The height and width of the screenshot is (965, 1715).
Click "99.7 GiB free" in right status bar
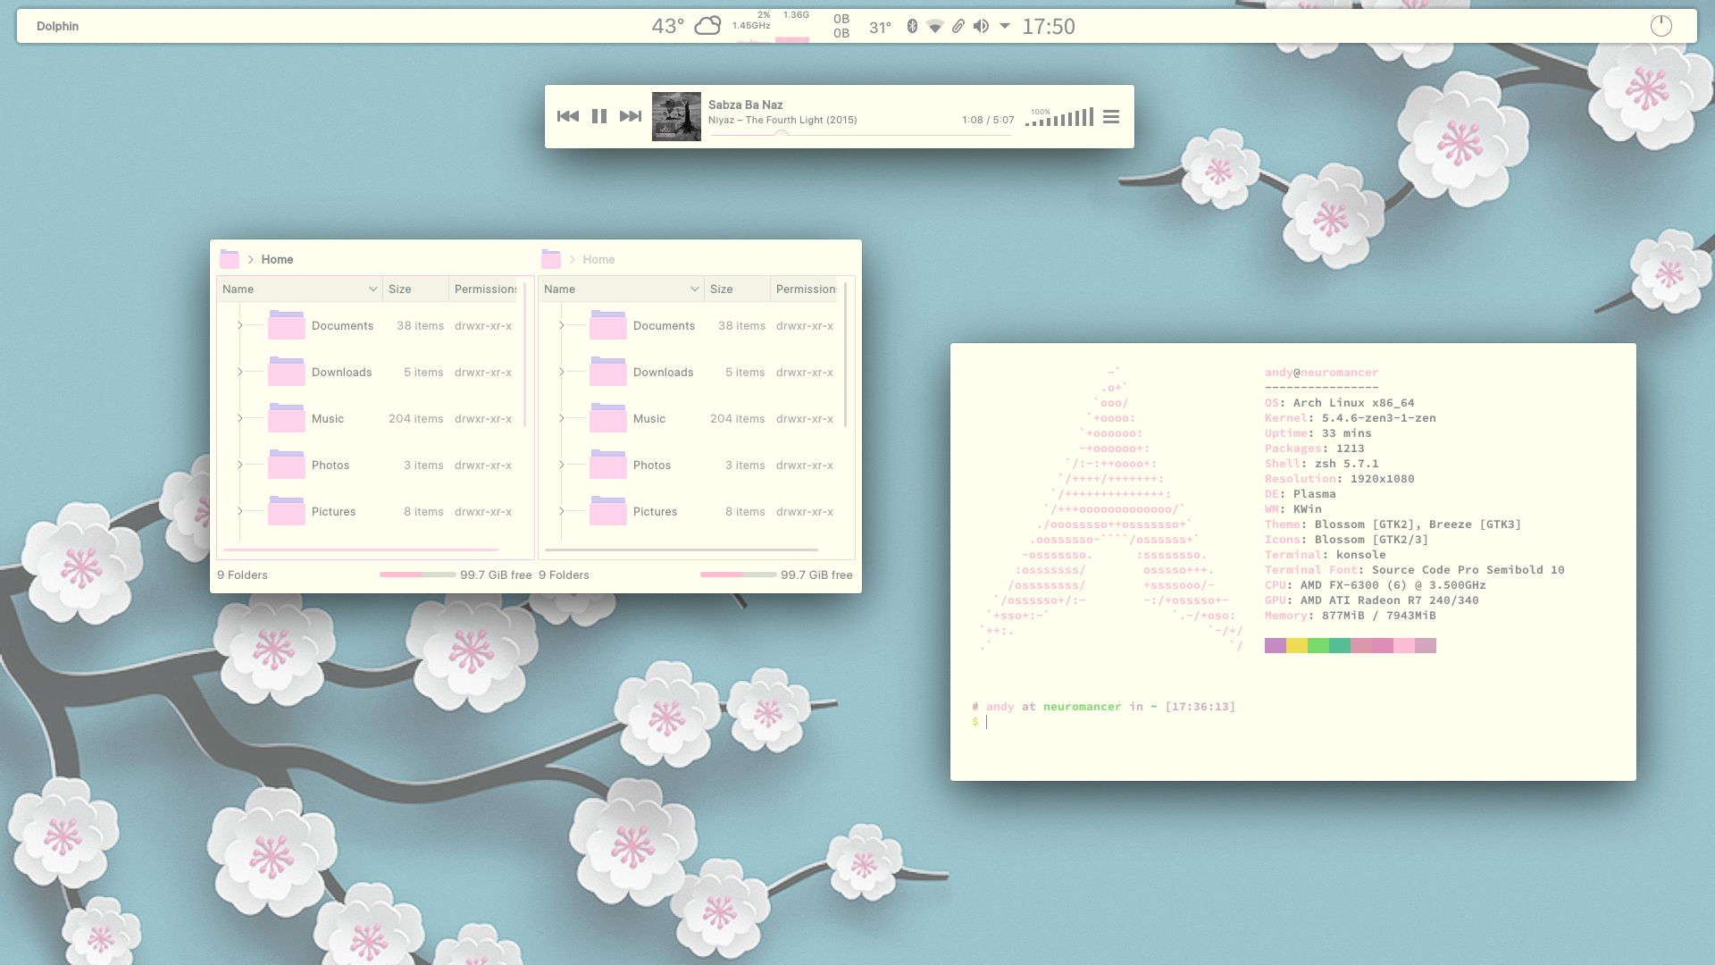point(816,575)
